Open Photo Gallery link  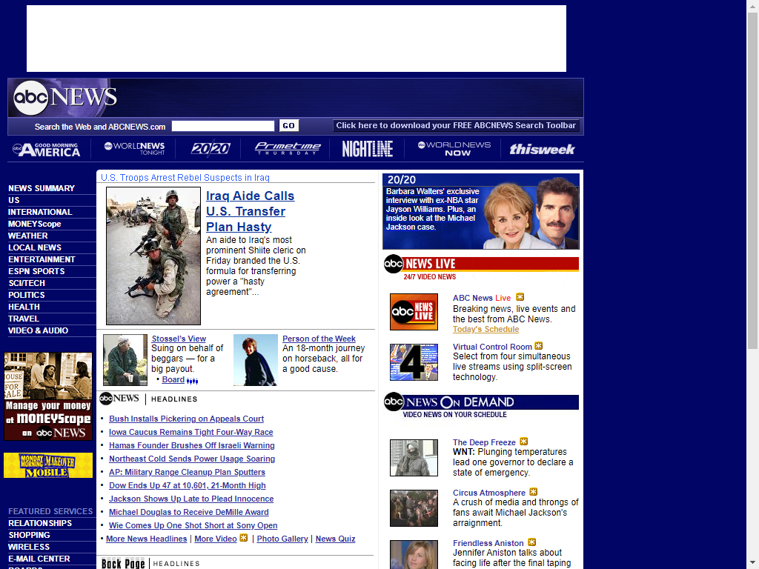(x=282, y=539)
